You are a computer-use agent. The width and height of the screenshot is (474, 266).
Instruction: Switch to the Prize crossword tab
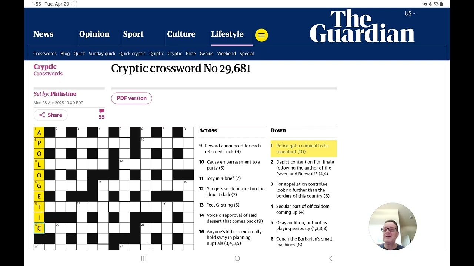click(191, 54)
